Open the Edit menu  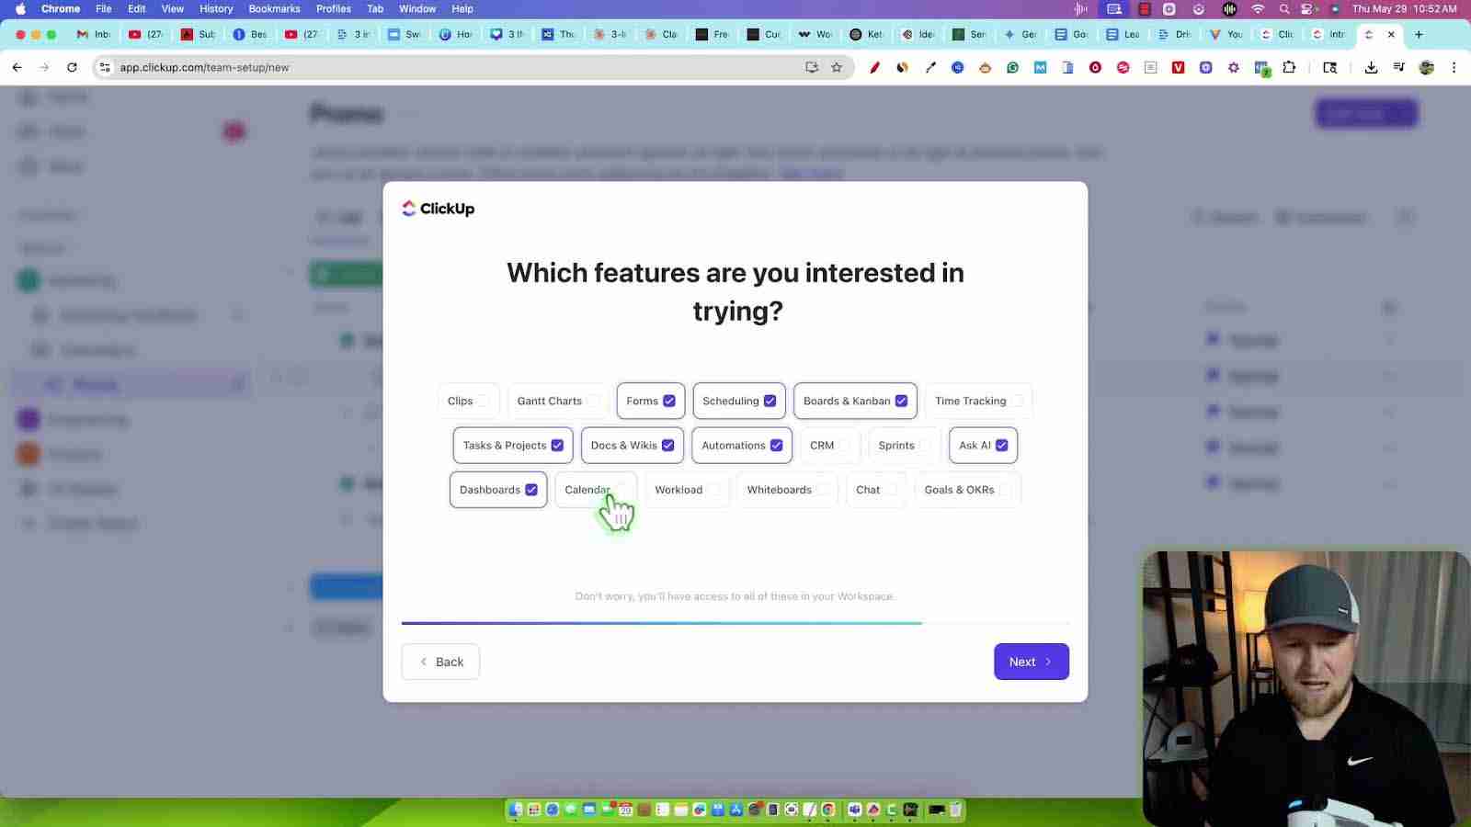click(x=137, y=8)
